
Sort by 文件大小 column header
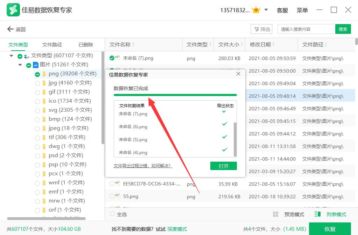pyautogui.click(x=229, y=45)
